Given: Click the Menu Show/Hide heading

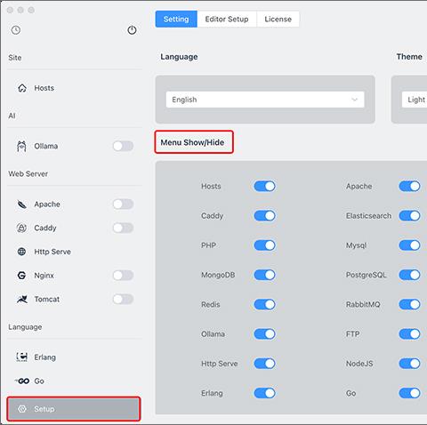Looking at the screenshot, I should [x=192, y=142].
